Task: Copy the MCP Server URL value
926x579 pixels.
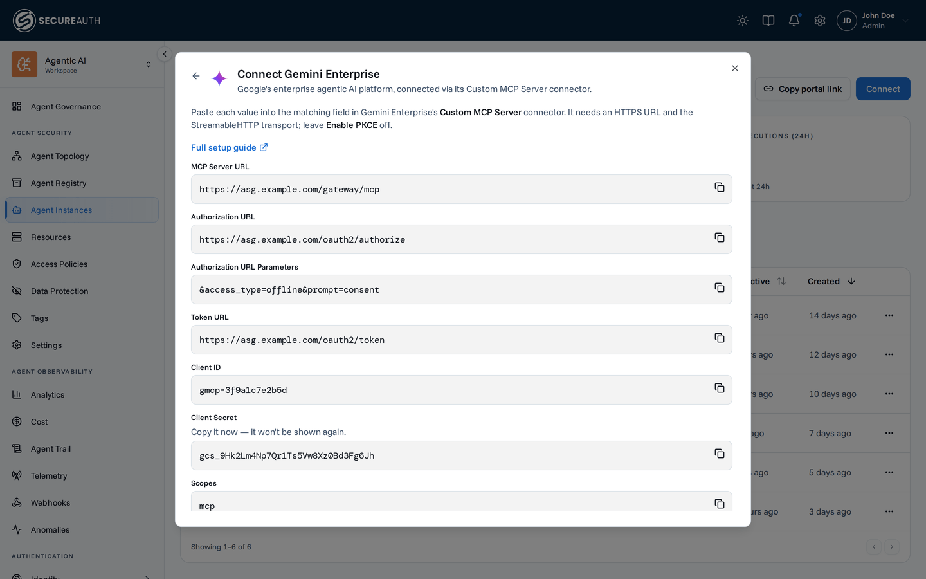Action: tap(720, 187)
